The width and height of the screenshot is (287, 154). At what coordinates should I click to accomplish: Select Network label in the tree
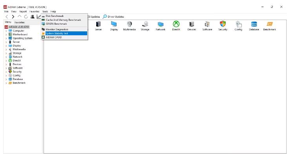tap(17, 57)
